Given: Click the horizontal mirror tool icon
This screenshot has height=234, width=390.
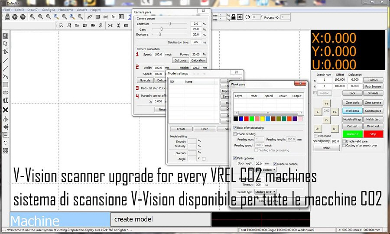Looking at the screenshot, I should tap(5, 119).
